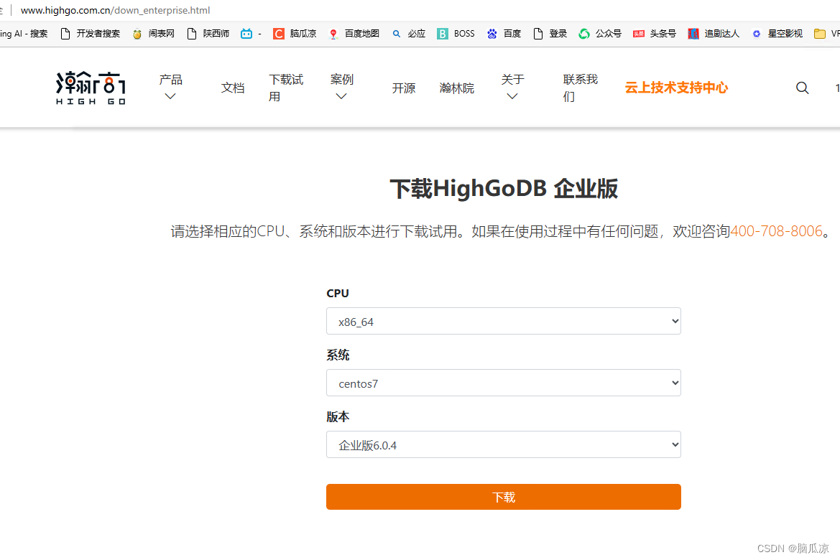Open the 闹表网 bookmark
Image resolution: width=840 pixels, height=560 pixels.
click(x=153, y=34)
